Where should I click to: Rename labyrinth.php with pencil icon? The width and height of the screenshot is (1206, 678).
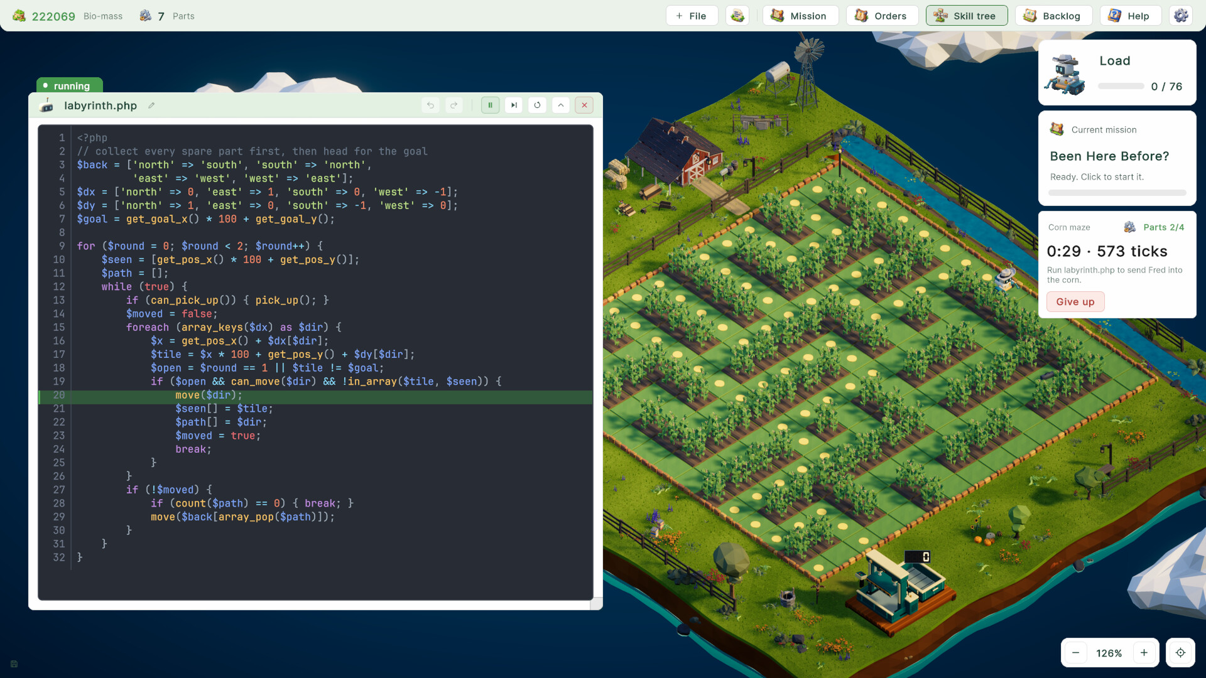pyautogui.click(x=151, y=105)
